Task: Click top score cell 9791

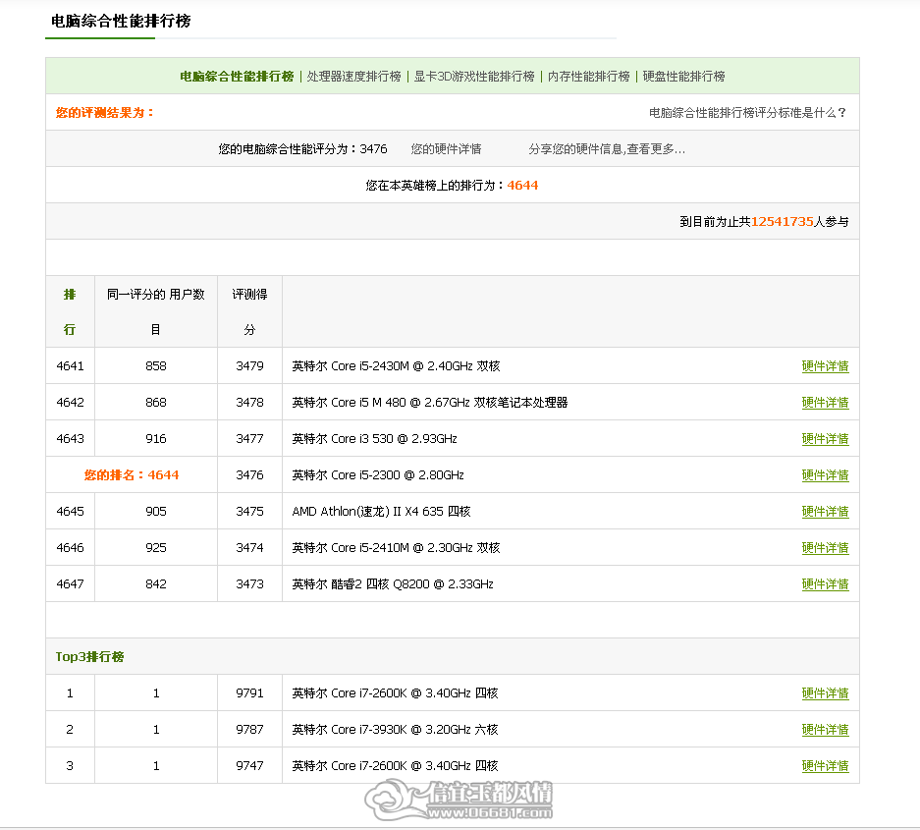Action: pos(250,693)
